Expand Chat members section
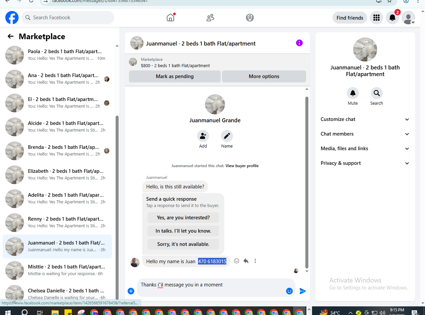This screenshot has width=425, height=315. [x=365, y=134]
